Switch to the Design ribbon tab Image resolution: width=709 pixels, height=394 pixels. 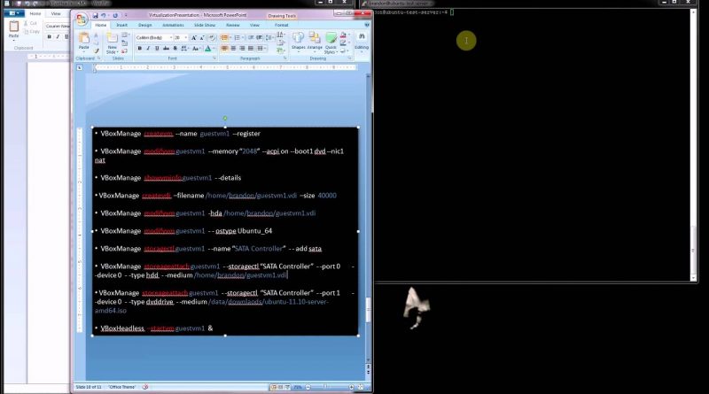click(x=144, y=26)
